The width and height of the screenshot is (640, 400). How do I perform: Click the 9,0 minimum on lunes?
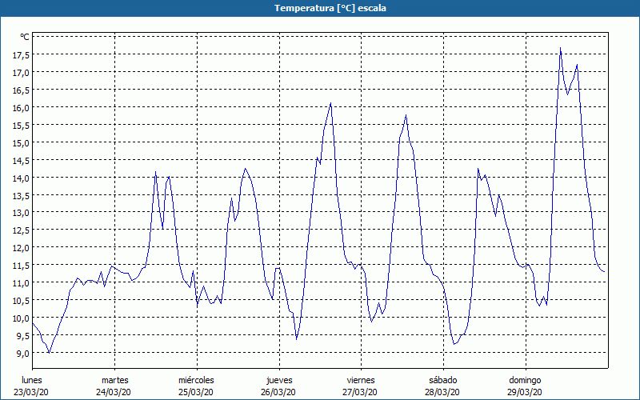[49, 353]
